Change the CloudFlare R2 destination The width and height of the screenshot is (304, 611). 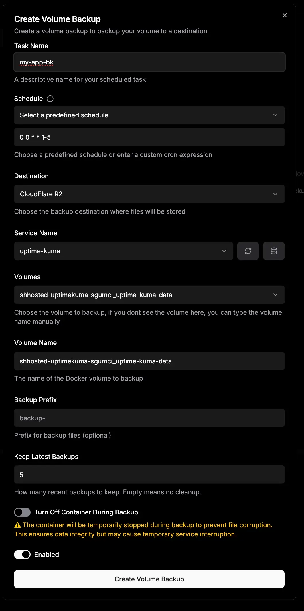coord(149,194)
